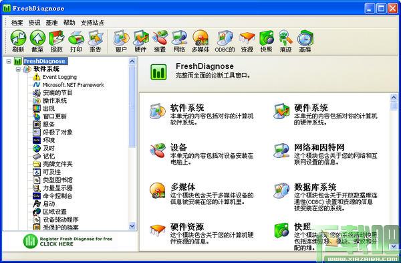Image resolution: width=401 pixels, height=263 pixels.
Task: Click content pane scrollbar up arrow
Action: pos(394,97)
